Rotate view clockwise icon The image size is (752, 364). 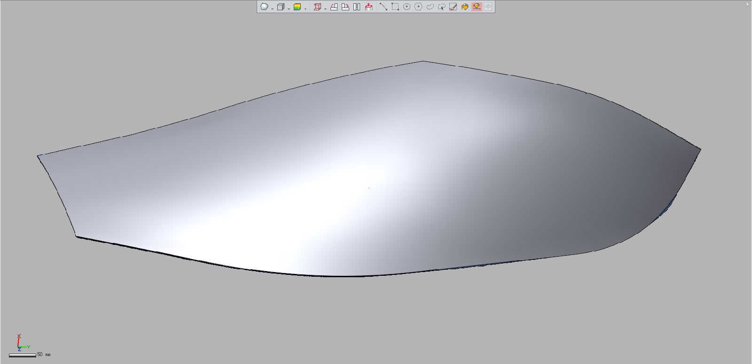coord(345,7)
